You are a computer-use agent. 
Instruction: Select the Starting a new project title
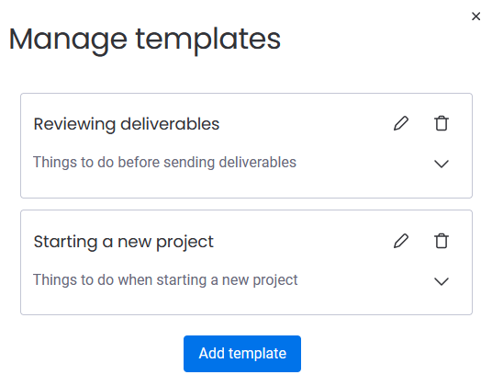[124, 242]
